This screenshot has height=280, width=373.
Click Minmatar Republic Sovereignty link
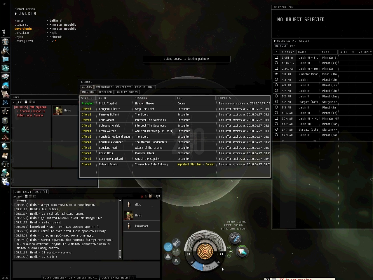63,29
